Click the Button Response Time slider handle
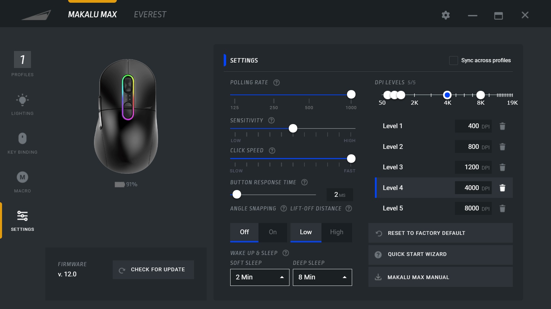The width and height of the screenshot is (551, 309). (x=237, y=194)
